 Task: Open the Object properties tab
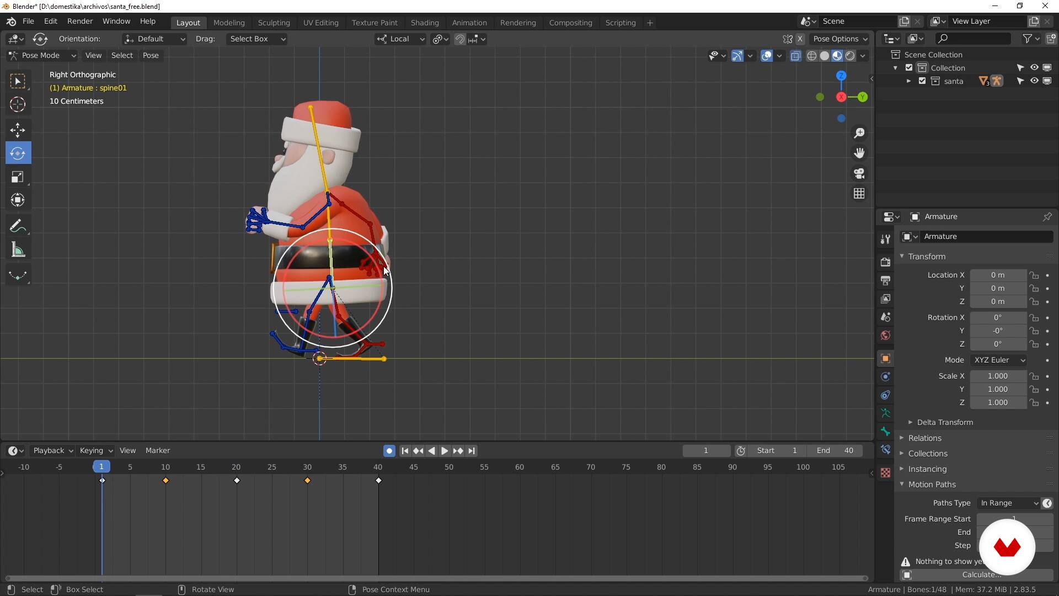coord(886,359)
